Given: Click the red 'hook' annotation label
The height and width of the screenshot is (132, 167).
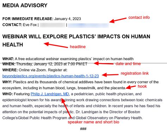Looking at the screenshot, I should tap(142, 86).
